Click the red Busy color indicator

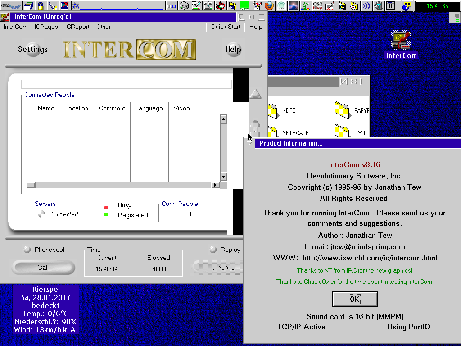[x=106, y=207]
